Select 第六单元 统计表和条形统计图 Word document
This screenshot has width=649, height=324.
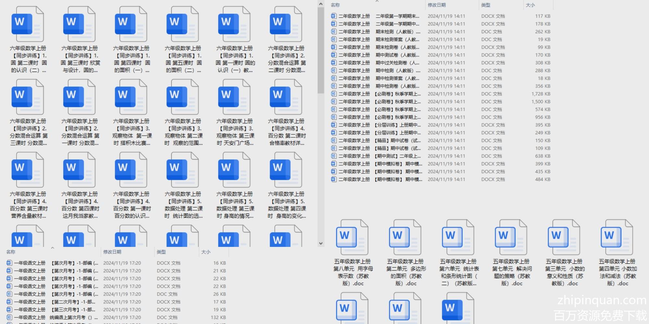pos(458,237)
